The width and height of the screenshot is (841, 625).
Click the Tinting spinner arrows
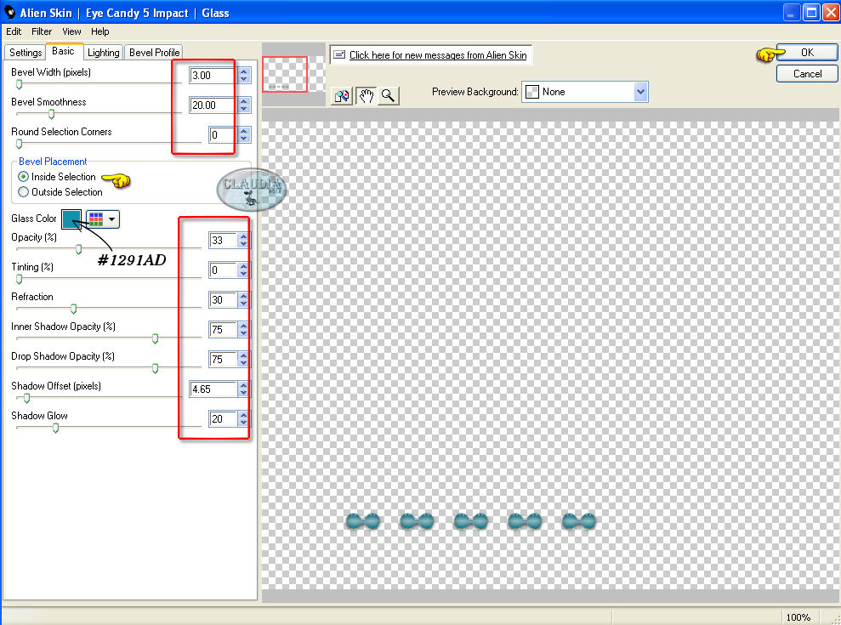coord(244,270)
